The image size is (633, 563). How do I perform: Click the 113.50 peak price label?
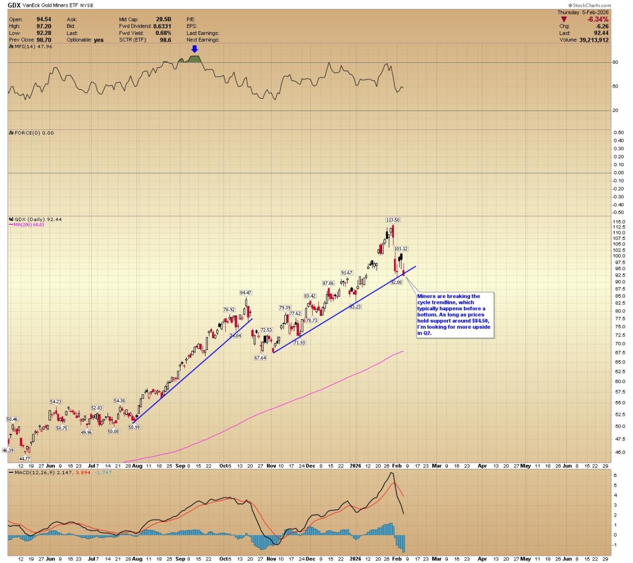pos(392,220)
